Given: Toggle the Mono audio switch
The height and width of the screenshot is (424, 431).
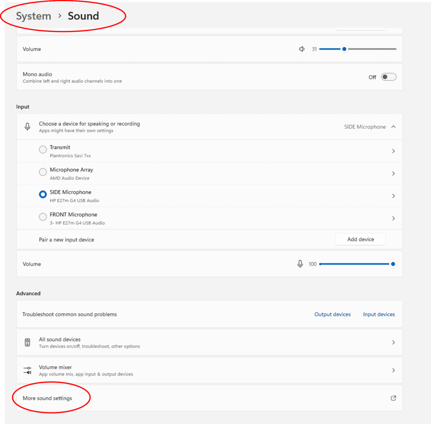Looking at the screenshot, I should coord(388,77).
